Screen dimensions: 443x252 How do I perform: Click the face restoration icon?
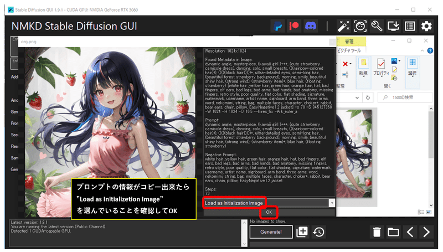(360, 26)
